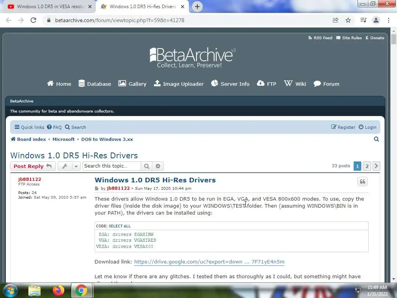This screenshot has height=298, width=397.
Task: Open the media control playlist icon
Action: point(363,20)
